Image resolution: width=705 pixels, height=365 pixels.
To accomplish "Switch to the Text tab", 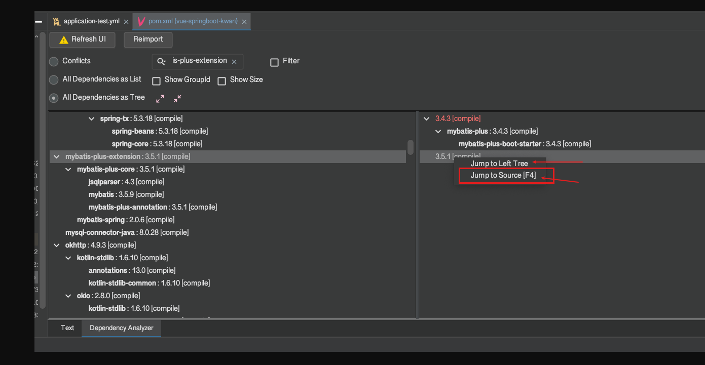I will pyautogui.click(x=67, y=328).
